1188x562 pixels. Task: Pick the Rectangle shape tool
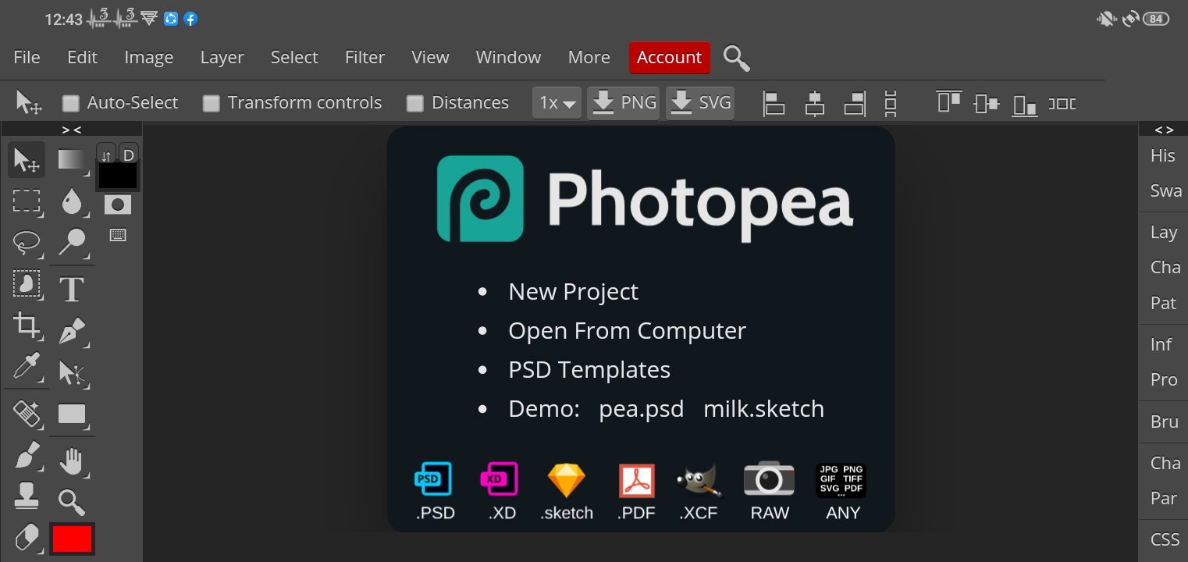[73, 414]
